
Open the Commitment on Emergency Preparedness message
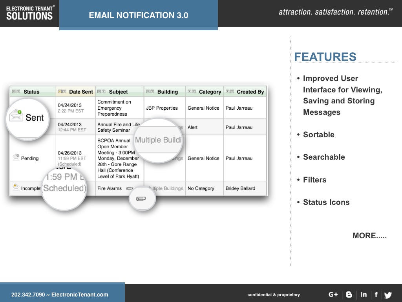(x=114, y=108)
